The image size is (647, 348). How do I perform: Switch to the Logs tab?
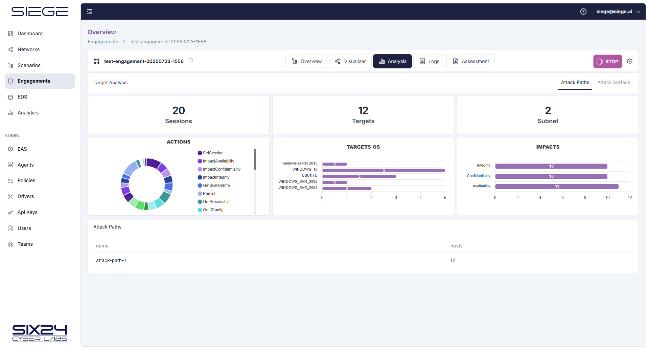[x=429, y=61]
